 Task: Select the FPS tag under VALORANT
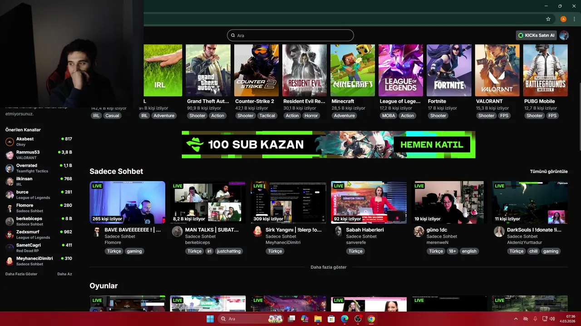504,115
